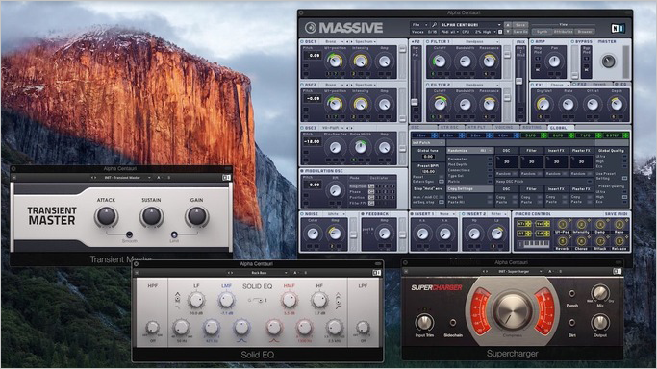Click the Browser view button
Screen dimensions: 657x369
point(585,32)
